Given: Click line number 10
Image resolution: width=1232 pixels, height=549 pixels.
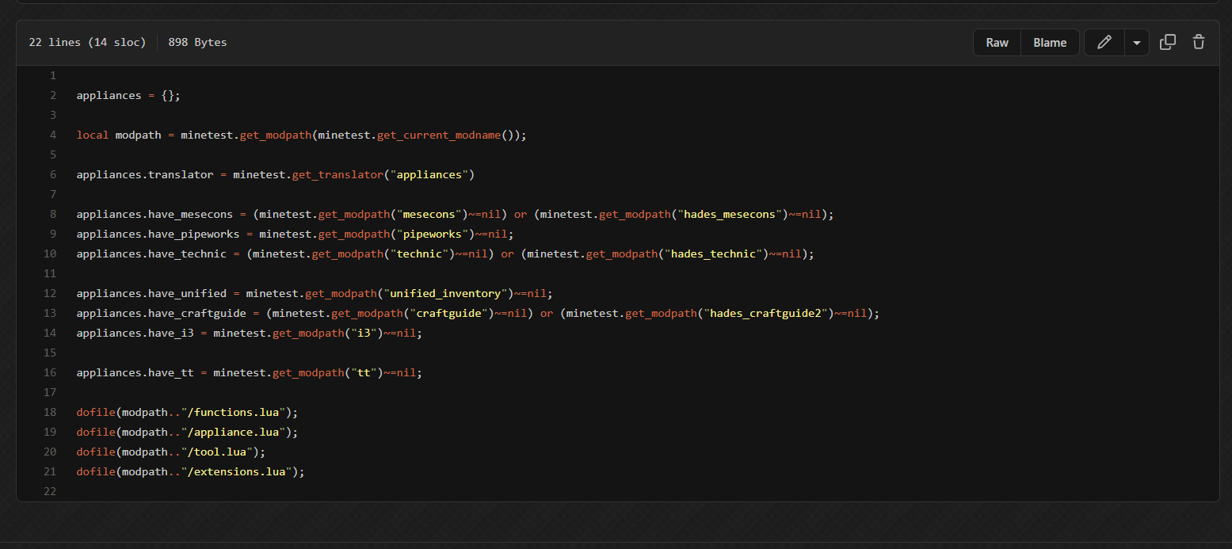Looking at the screenshot, I should 50,254.
